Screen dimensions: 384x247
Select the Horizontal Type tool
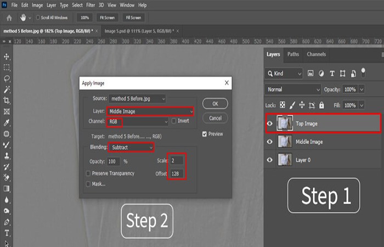[7, 233]
